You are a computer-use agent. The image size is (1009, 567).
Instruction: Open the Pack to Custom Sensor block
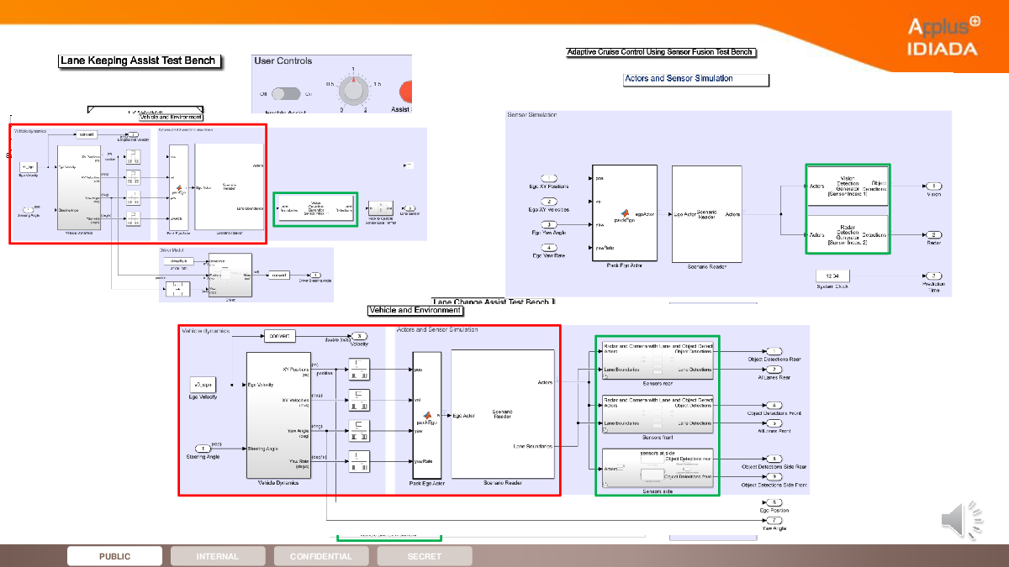[382, 208]
